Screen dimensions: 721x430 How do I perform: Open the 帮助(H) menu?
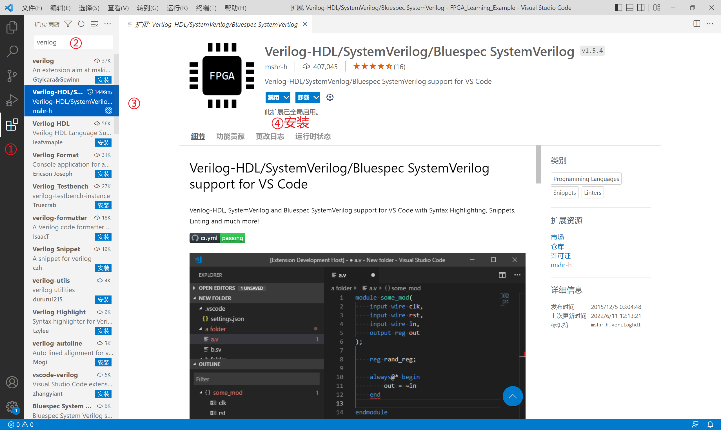[x=235, y=8]
